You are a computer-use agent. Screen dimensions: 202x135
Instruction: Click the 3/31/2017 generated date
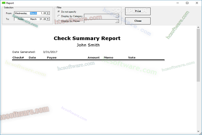point(50,52)
